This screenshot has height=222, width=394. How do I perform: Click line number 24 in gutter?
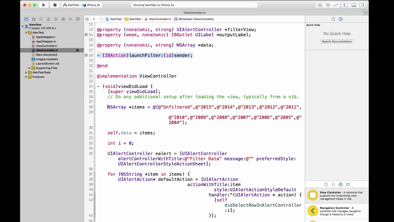pos(90,86)
